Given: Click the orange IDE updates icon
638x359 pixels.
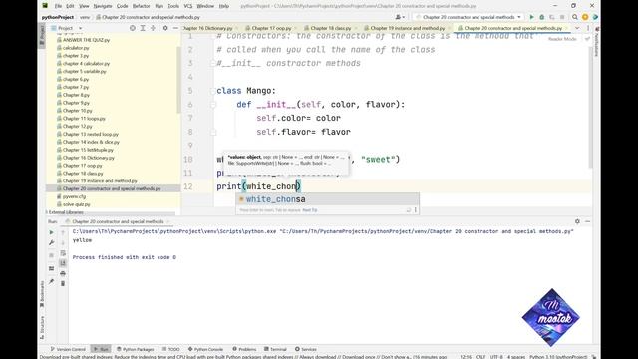Looking at the screenshot, I should click(x=585, y=17).
